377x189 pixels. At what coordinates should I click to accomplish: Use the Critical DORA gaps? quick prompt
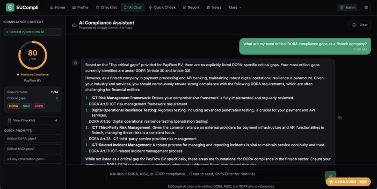click(32, 139)
